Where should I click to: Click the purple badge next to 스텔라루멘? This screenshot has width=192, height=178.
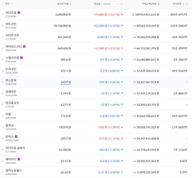[x=22, y=58]
